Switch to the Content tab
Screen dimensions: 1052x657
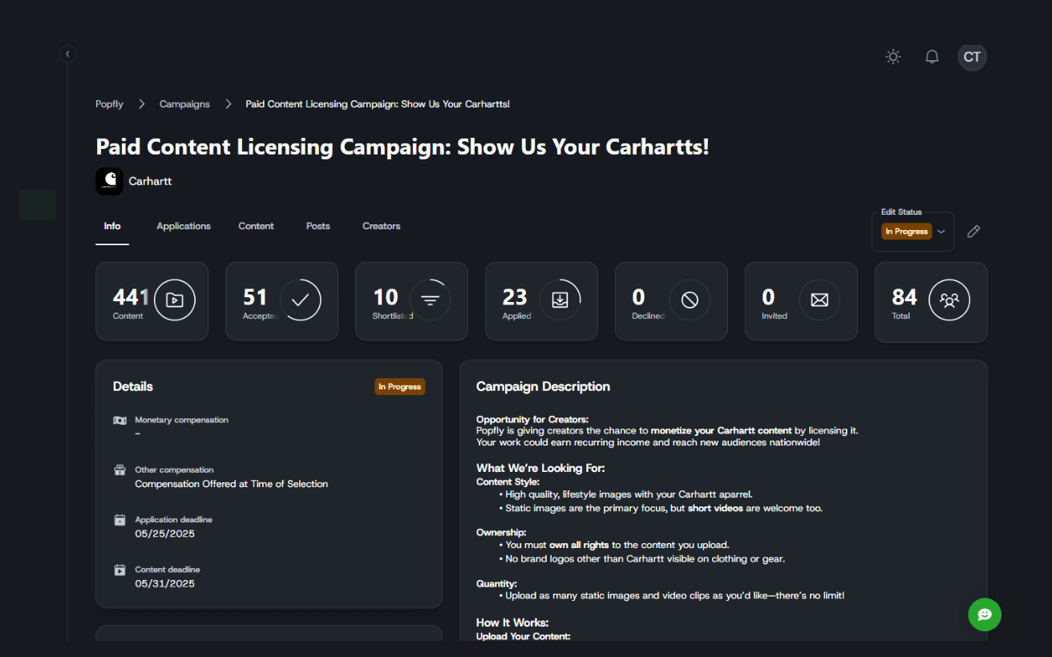[256, 226]
